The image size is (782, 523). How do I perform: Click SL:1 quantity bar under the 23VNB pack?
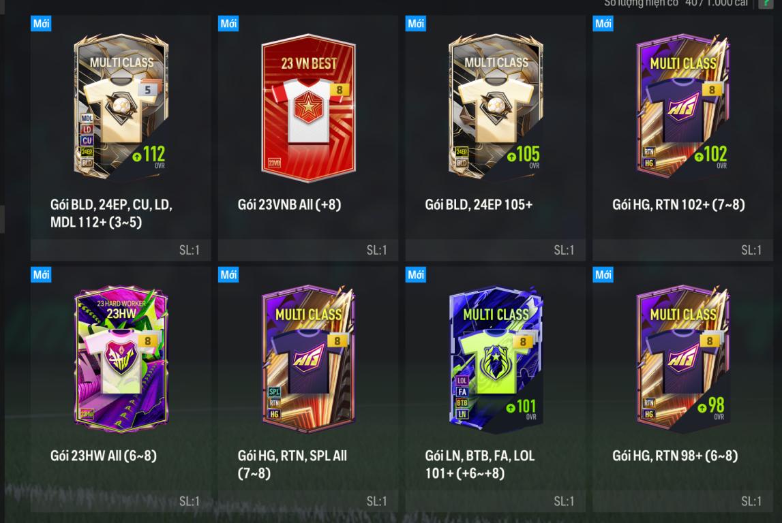pyautogui.click(x=308, y=250)
